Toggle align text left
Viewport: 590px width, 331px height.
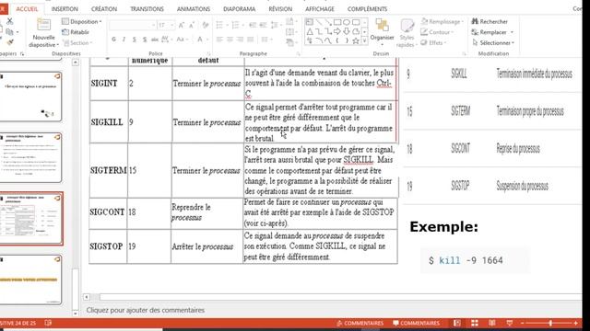(219, 39)
